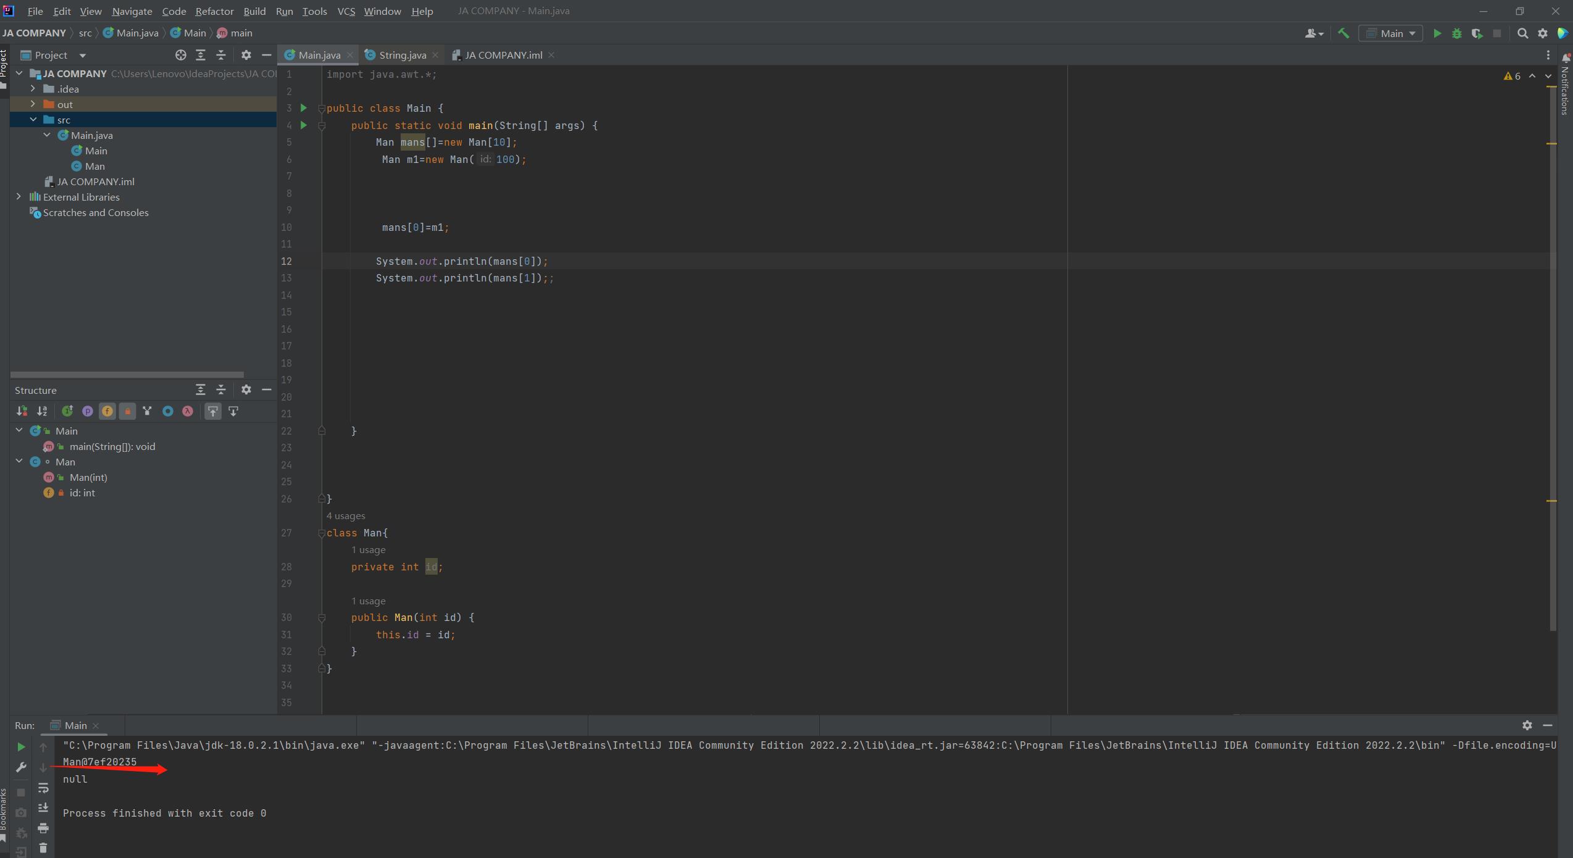The width and height of the screenshot is (1573, 858).
Task: Toggle Show Anonymous Classes in Structure
Action: tap(168, 411)
